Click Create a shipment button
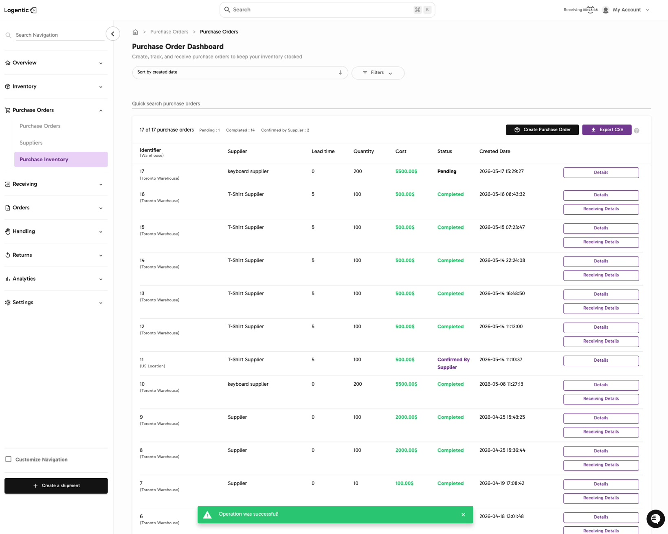This screenshot has width=668, height=534. point(56,486)
